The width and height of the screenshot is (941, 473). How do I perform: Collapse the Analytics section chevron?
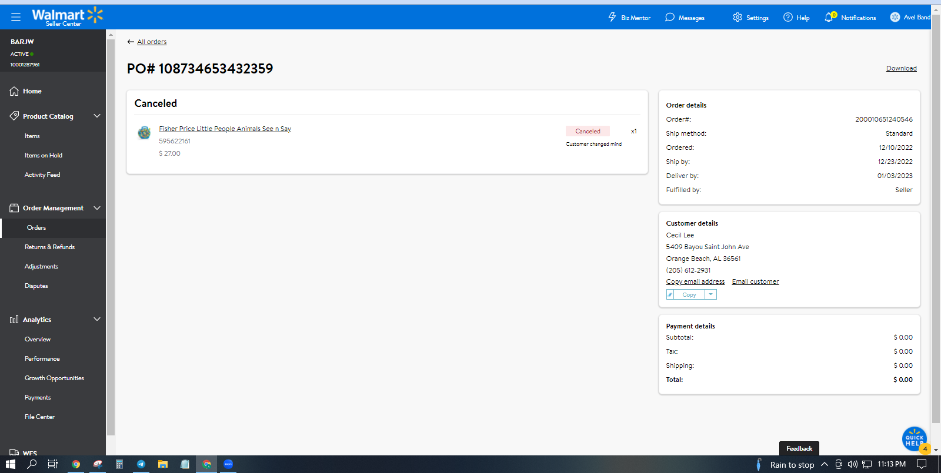[97, 319]
